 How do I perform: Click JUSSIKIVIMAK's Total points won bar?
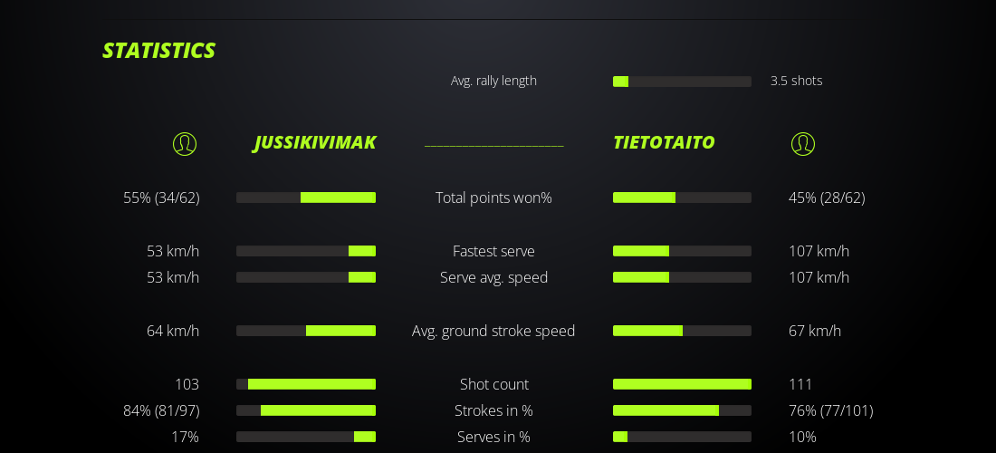point(306,198)
